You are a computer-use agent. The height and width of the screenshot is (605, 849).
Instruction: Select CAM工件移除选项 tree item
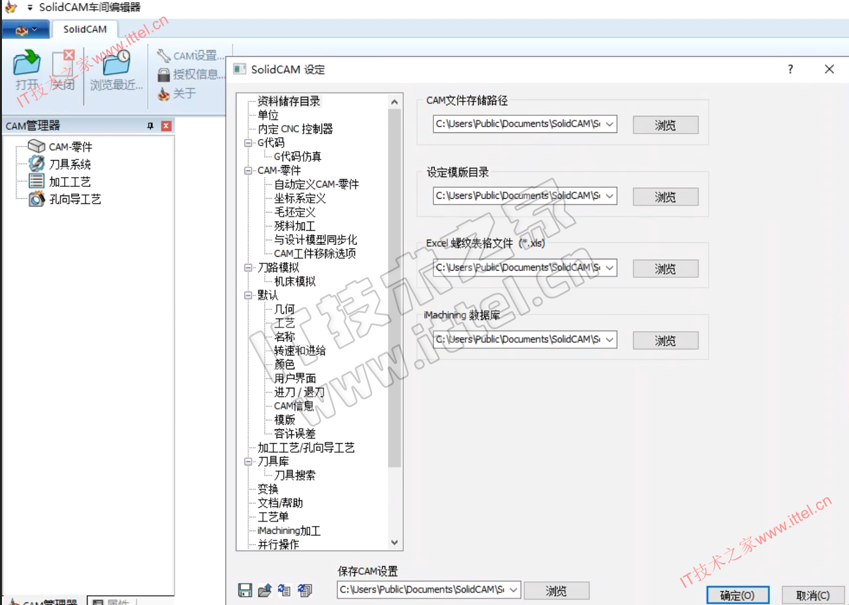(x=315, y=253)
